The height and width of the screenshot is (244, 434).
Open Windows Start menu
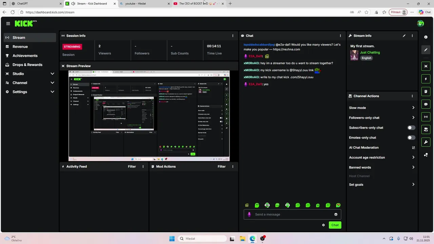[x=172, y=239]
